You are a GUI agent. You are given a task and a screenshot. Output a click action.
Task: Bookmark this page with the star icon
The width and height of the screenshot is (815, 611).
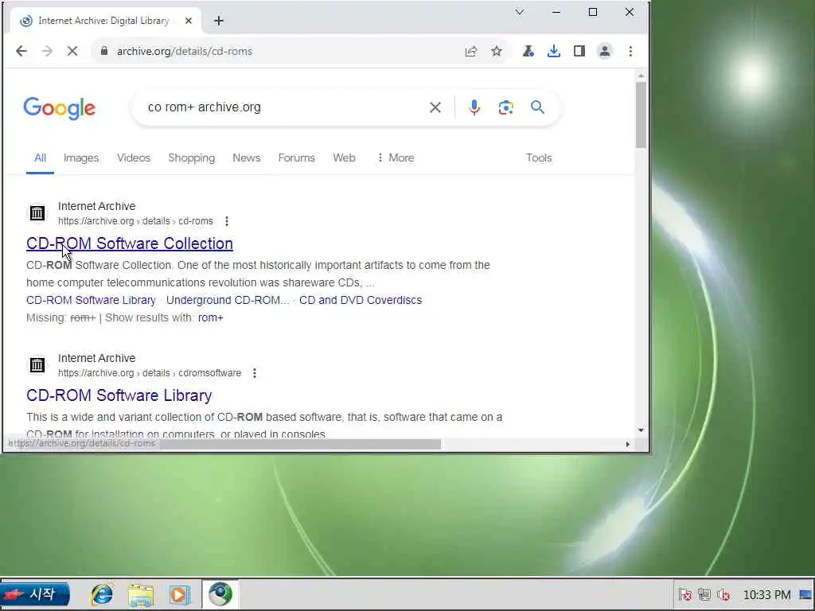point(497,51)
